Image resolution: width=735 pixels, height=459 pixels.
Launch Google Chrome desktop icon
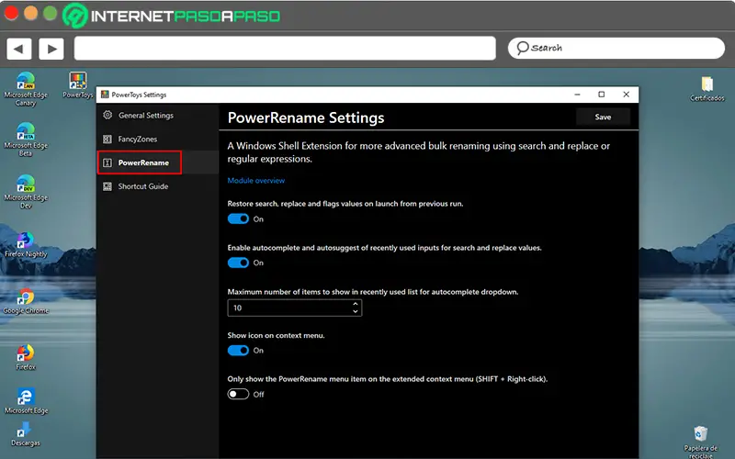(x=25, y=297)
